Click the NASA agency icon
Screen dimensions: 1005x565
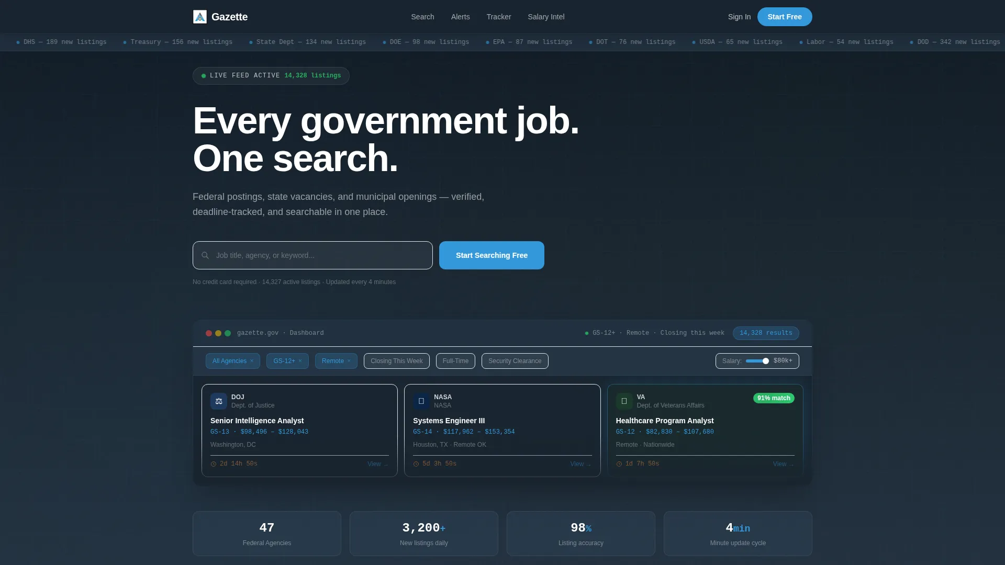click(421, 401)
